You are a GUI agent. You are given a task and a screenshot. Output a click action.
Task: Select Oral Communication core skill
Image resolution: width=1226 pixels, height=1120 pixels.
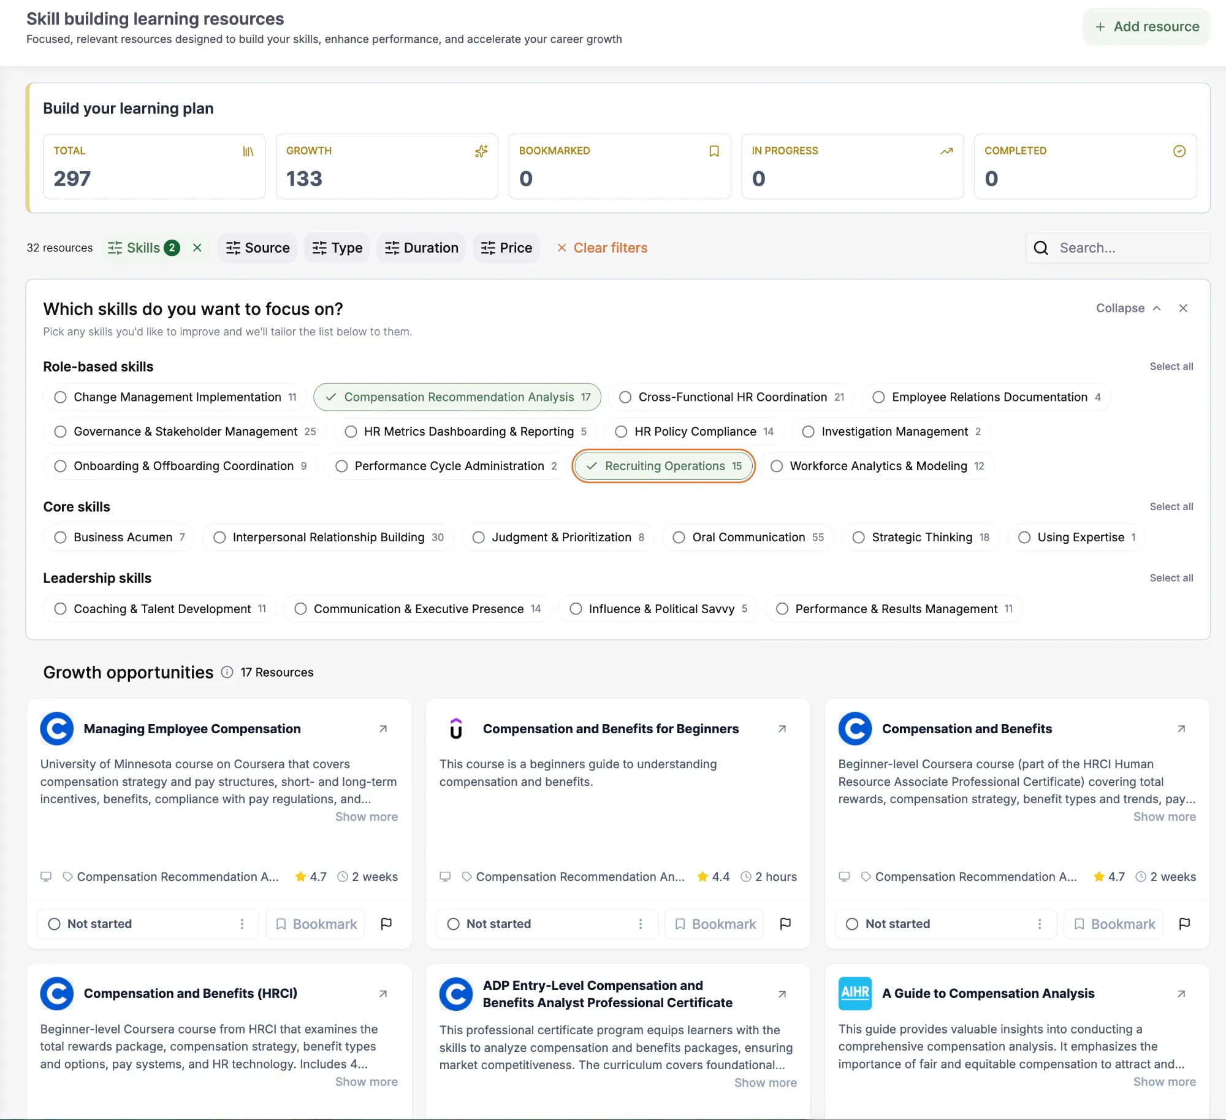pos(748,538)
